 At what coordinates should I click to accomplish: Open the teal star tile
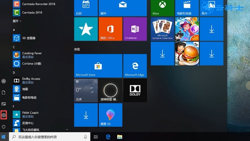coord(86,29)
